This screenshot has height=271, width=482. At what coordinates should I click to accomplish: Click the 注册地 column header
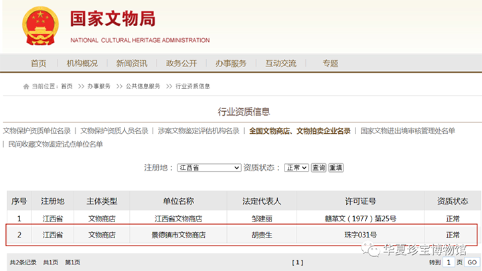tap(53, 201)
